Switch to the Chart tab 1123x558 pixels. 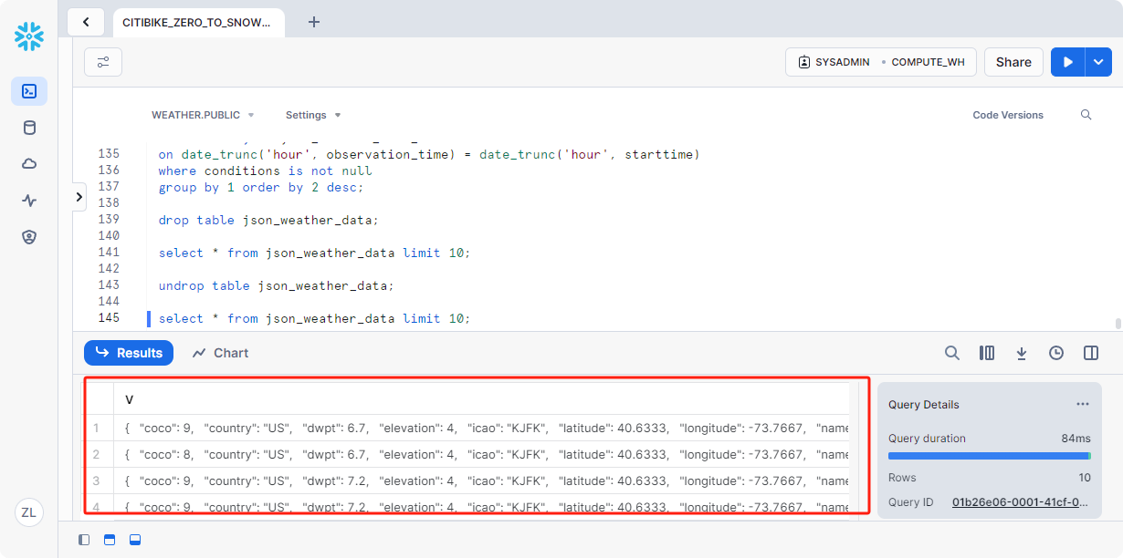coord(221,353)
